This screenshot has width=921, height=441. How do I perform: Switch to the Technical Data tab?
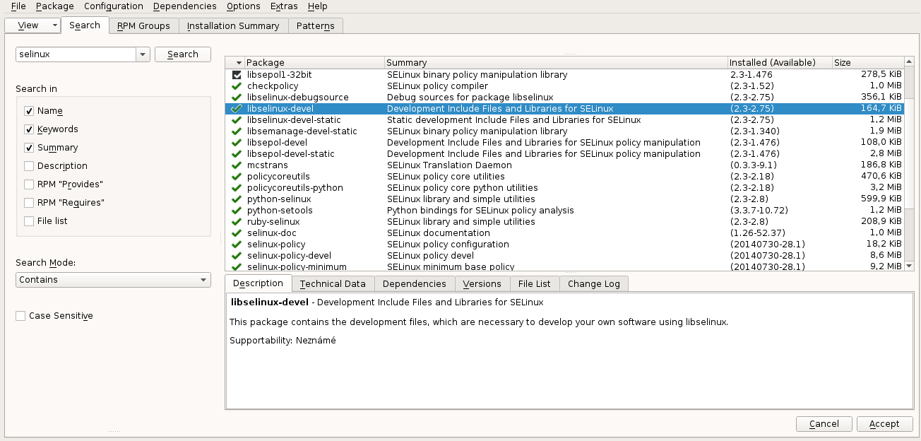(333, 284)
